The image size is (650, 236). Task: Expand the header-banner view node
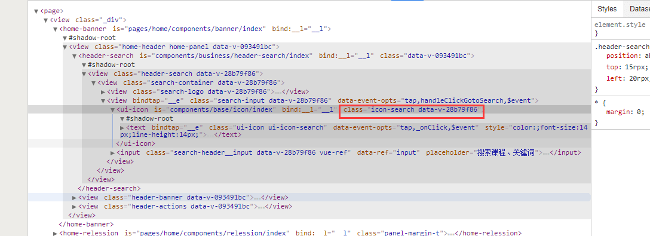click(75, 197)
